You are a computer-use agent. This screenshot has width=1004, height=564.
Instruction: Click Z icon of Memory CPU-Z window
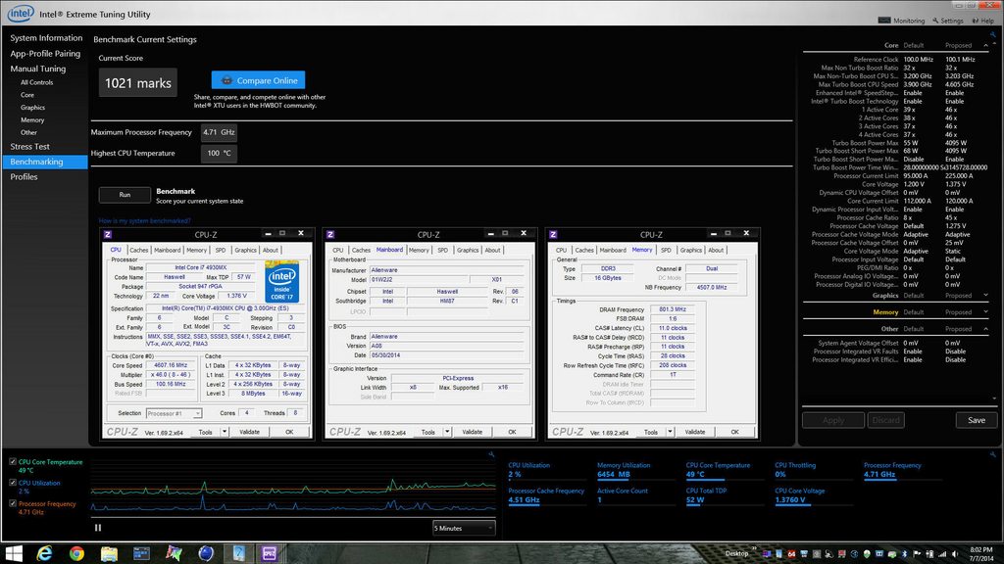pos(553,235)
